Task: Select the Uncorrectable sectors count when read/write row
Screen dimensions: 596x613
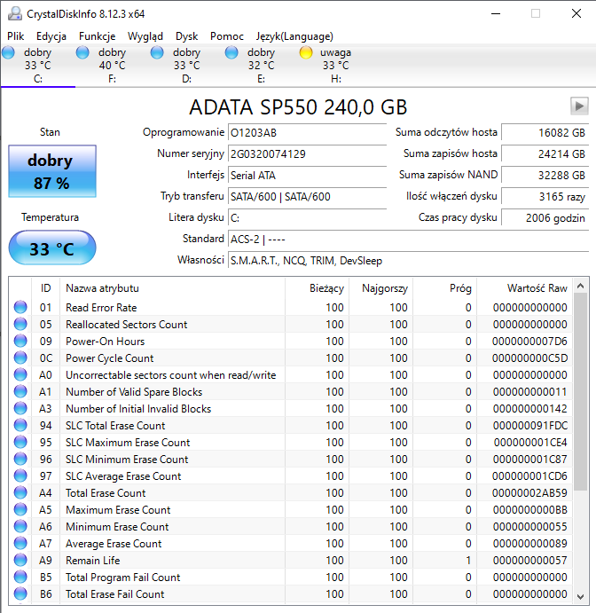Action: (290, 375)
